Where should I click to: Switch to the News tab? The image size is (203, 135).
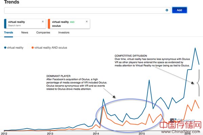pos(25,32)
